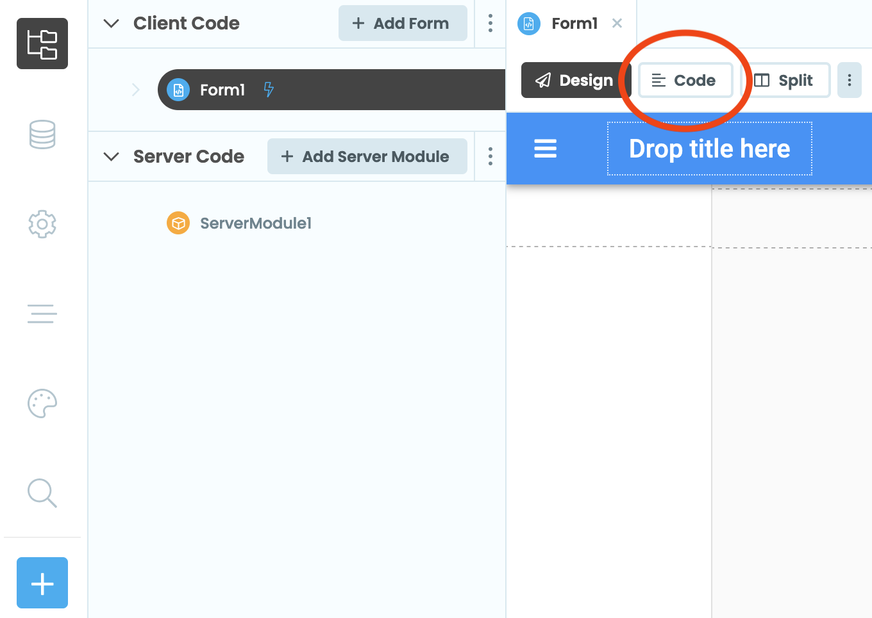Select the Form1 editor tab
Screen dimensions: 872x618
click(573, 23)
